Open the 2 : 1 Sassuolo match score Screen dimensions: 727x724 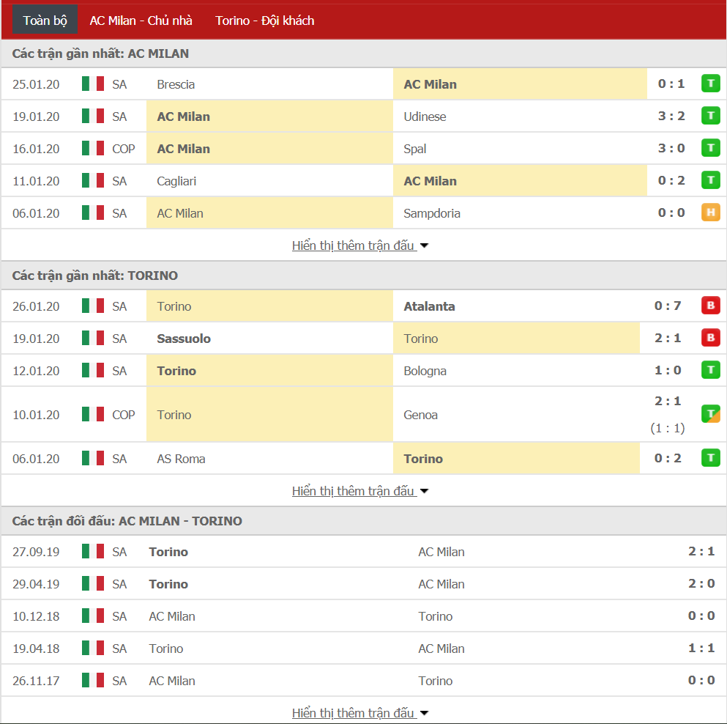point(668,338)
